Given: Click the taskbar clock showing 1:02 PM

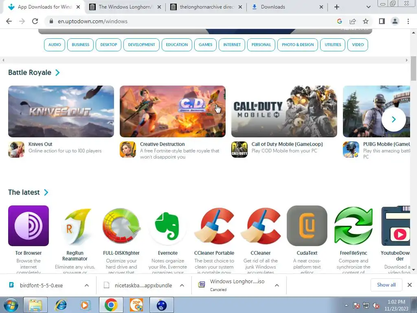Looking at the screenshot, I should tap(396, 305).
